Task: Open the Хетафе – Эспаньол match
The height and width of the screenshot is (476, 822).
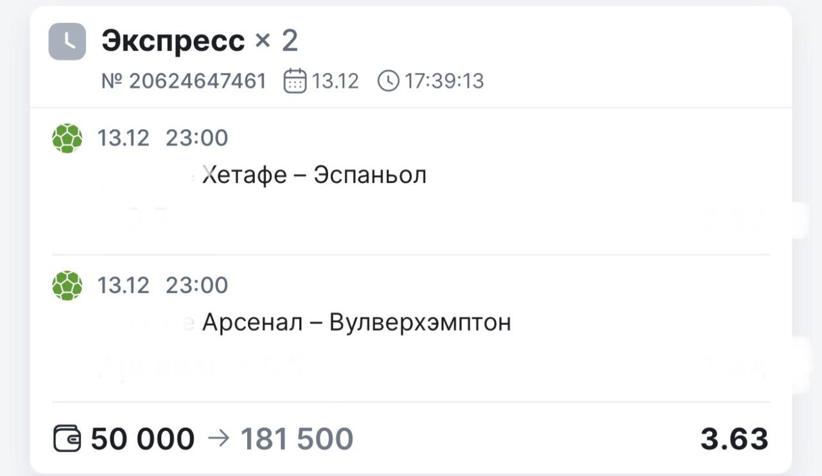Action: click(314, 175)
